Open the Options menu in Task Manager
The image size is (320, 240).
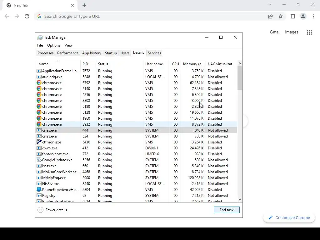54,45
